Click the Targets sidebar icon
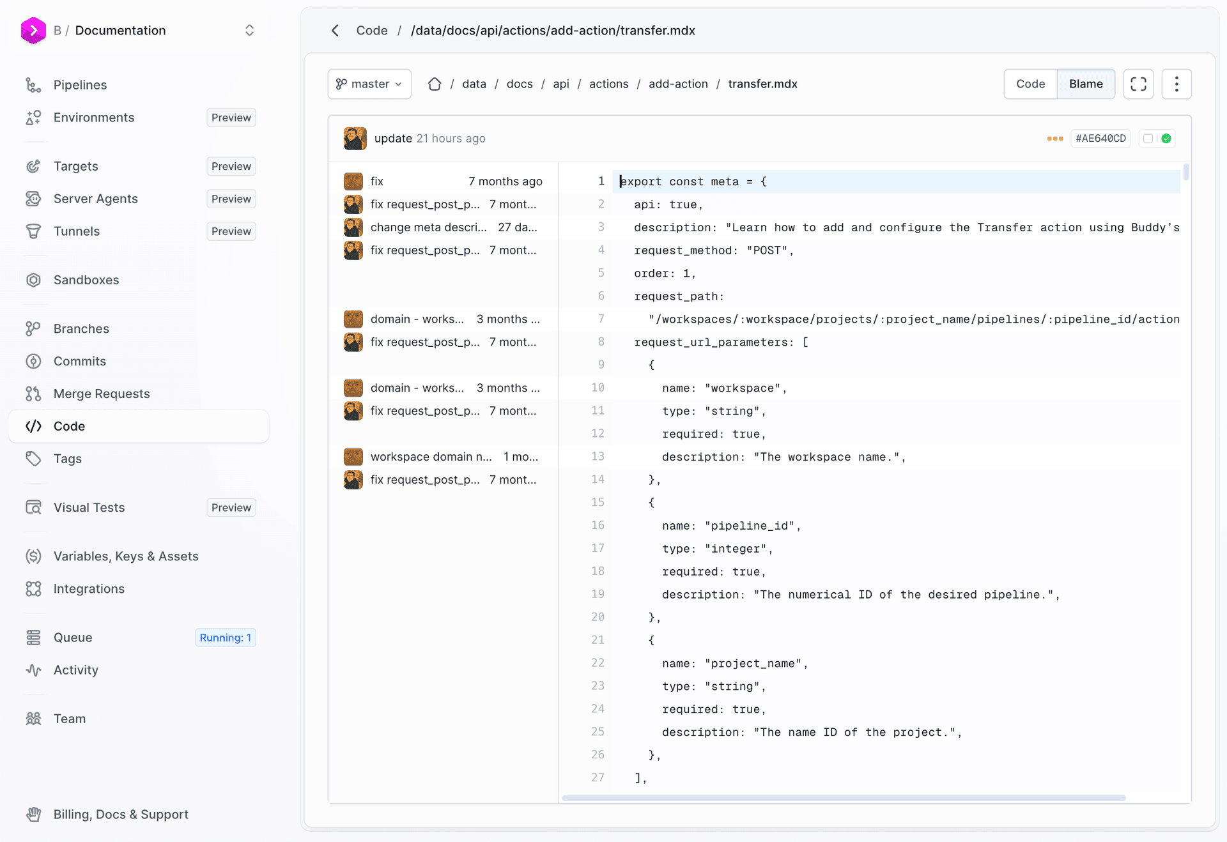Screen dimensions: 1227x842 tap(33, 166)
